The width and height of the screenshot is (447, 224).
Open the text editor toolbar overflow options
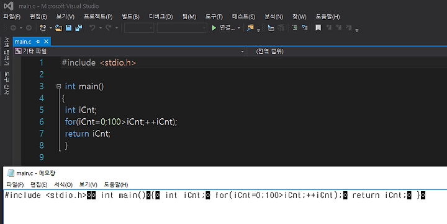pos(357,30)
